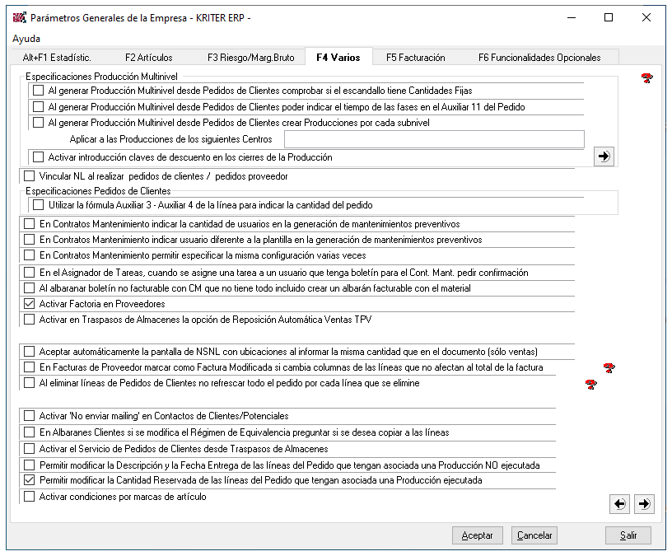This screenshot has height=556, width=672.
Task: Switch to the F5 Facturación tab
Action: tap(415, 58)
